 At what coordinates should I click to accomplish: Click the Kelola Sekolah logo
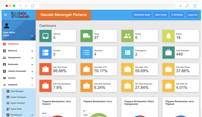click(x=20, y=15)
